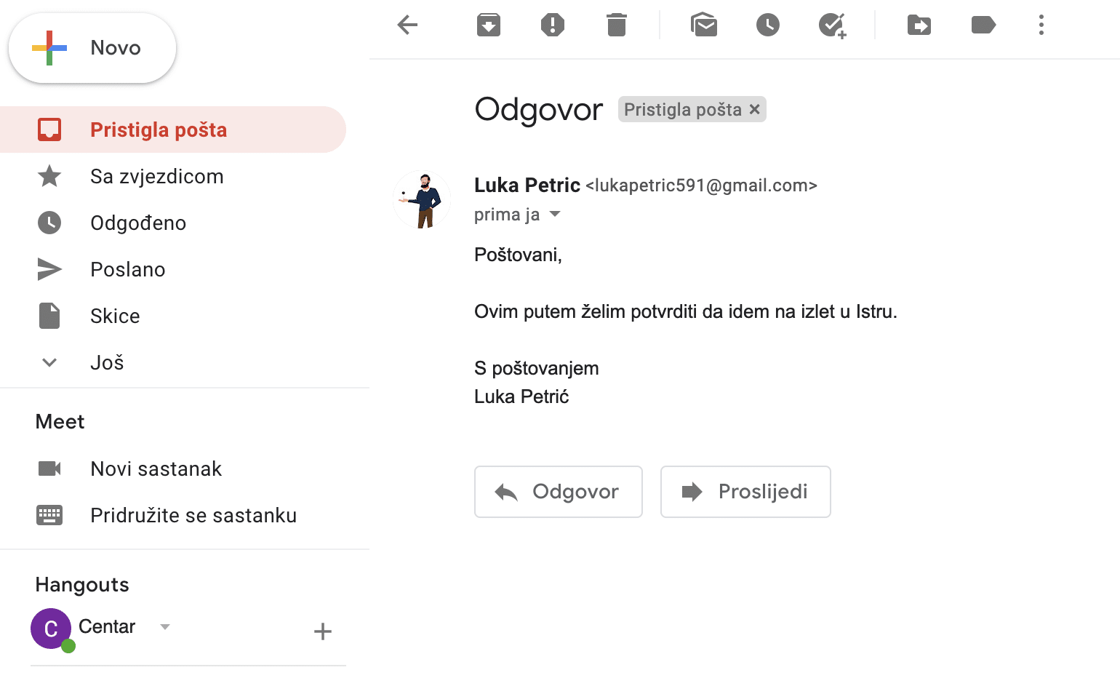Click the back arrow to return to inbox

pos(407,25)
